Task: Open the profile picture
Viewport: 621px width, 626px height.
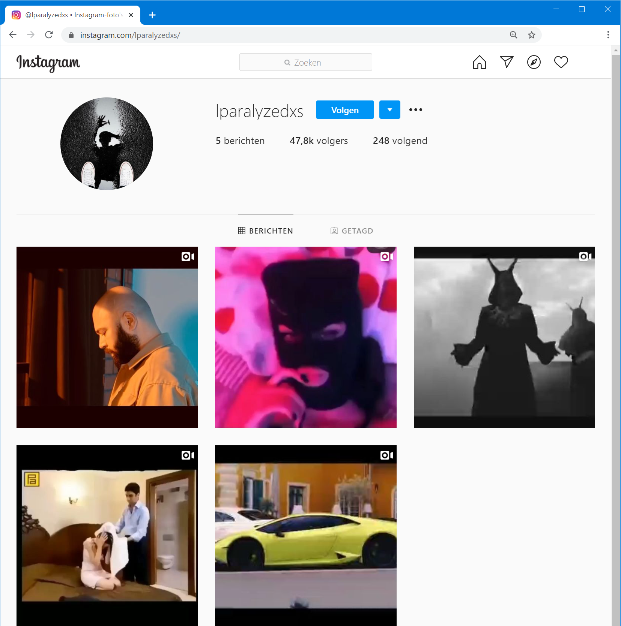Action: (x=107, y=144)
